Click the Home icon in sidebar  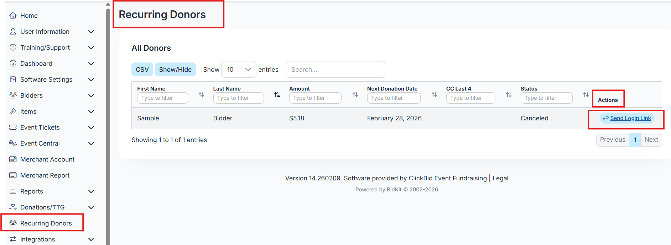(13, 16)
